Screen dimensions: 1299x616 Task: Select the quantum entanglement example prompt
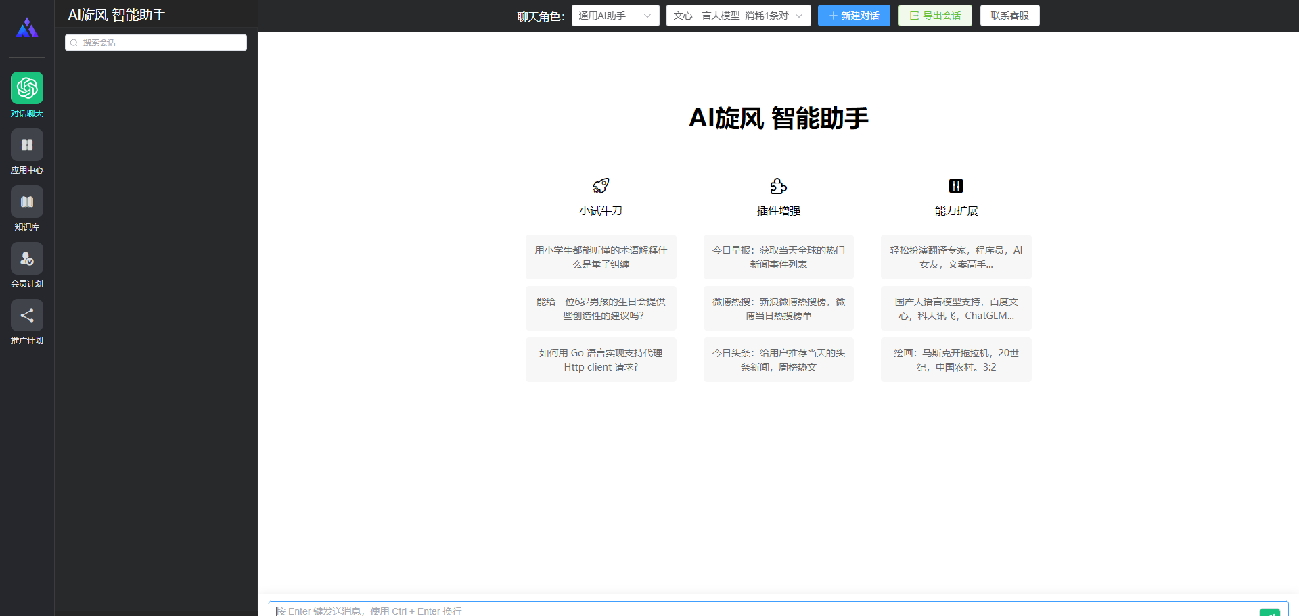600,257
